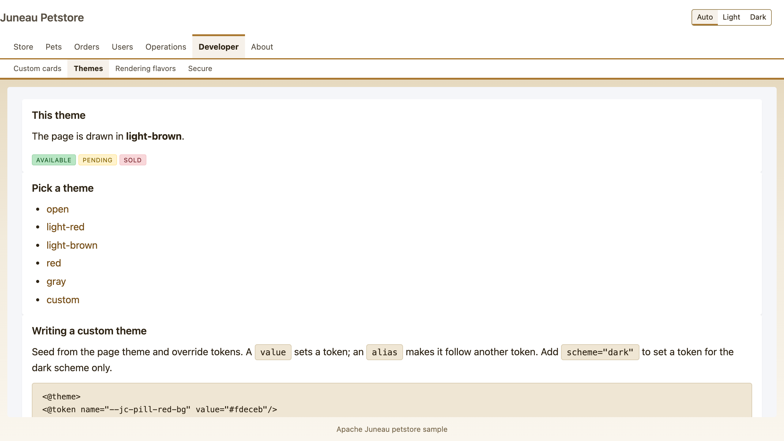Click the <@theme> code line

(61, 397)
